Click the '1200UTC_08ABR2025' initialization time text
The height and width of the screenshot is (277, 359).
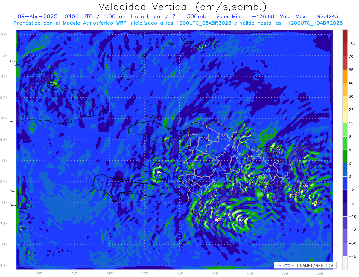pyautogui.click(x=204, y=23)
